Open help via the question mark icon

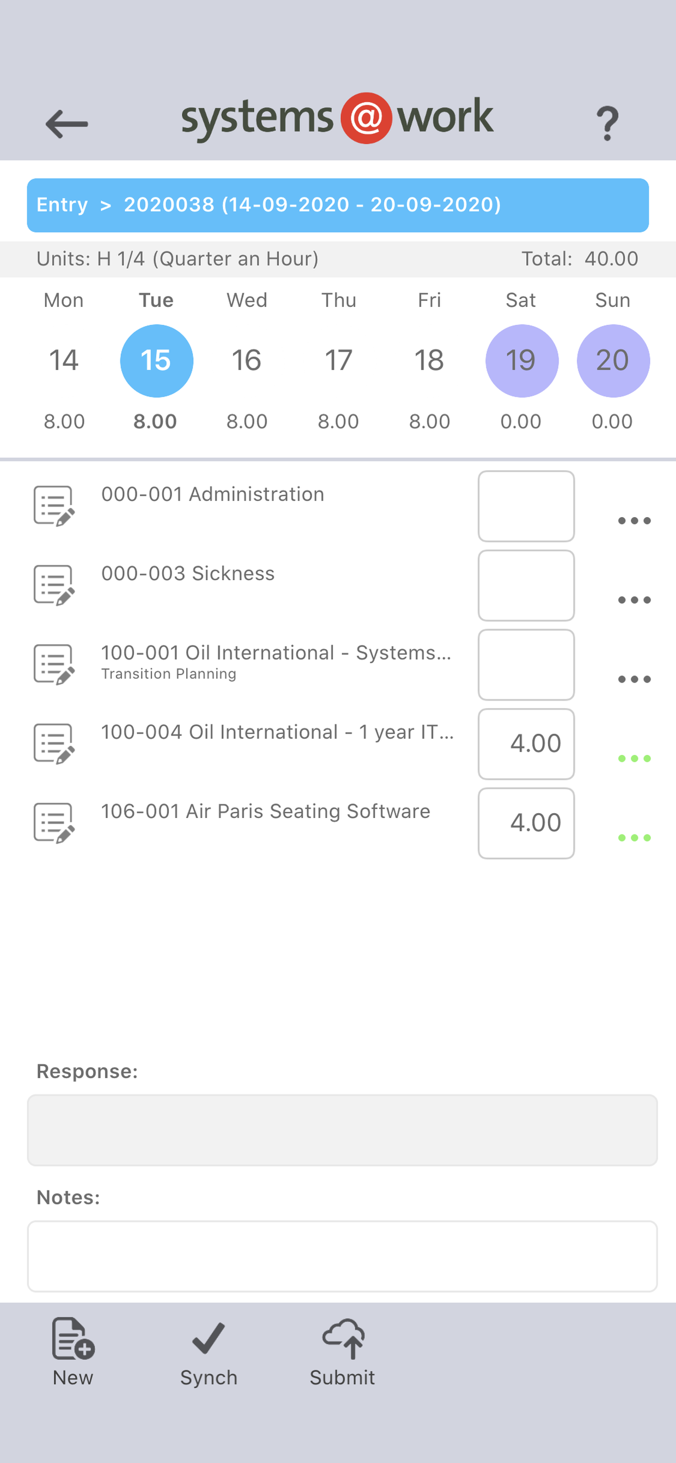pos(607,123)
